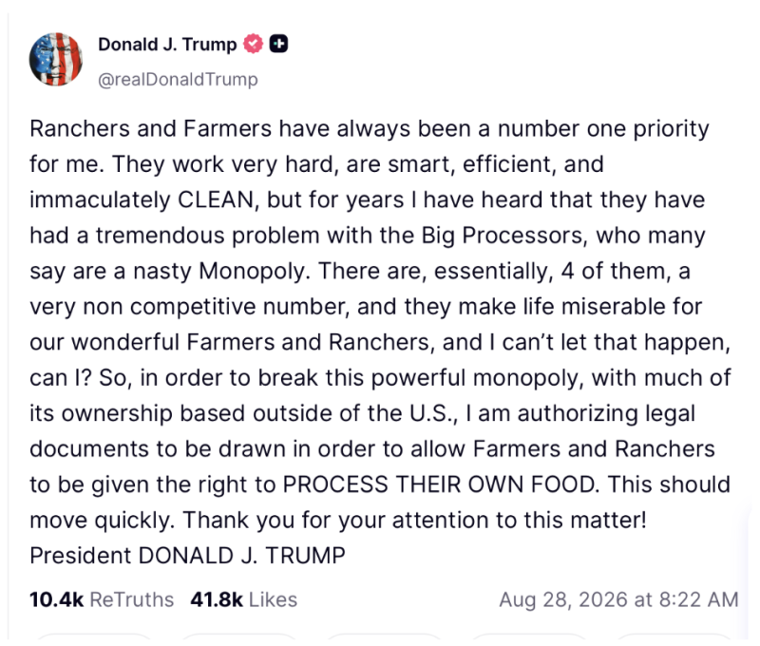
Task: Click the "President DONALD J. TRUMP" signature line
Action: coord(187,556)
